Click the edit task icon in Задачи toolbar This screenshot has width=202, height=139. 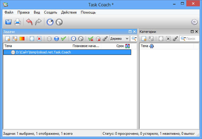(x=32, y=39)
